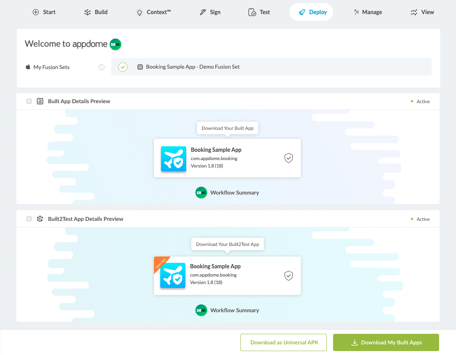Click the Build layers icon

pos(88,12)
